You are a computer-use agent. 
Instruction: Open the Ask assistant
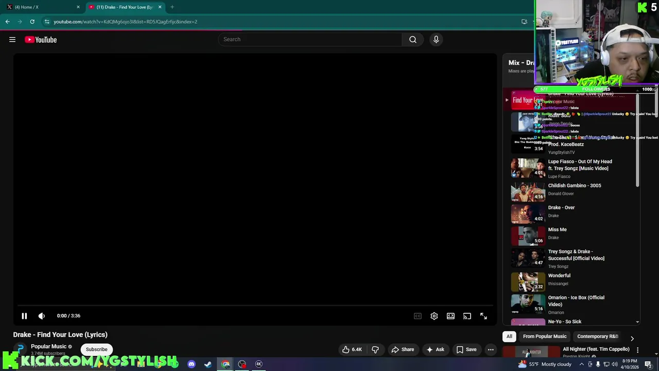[x=435, y=349]
